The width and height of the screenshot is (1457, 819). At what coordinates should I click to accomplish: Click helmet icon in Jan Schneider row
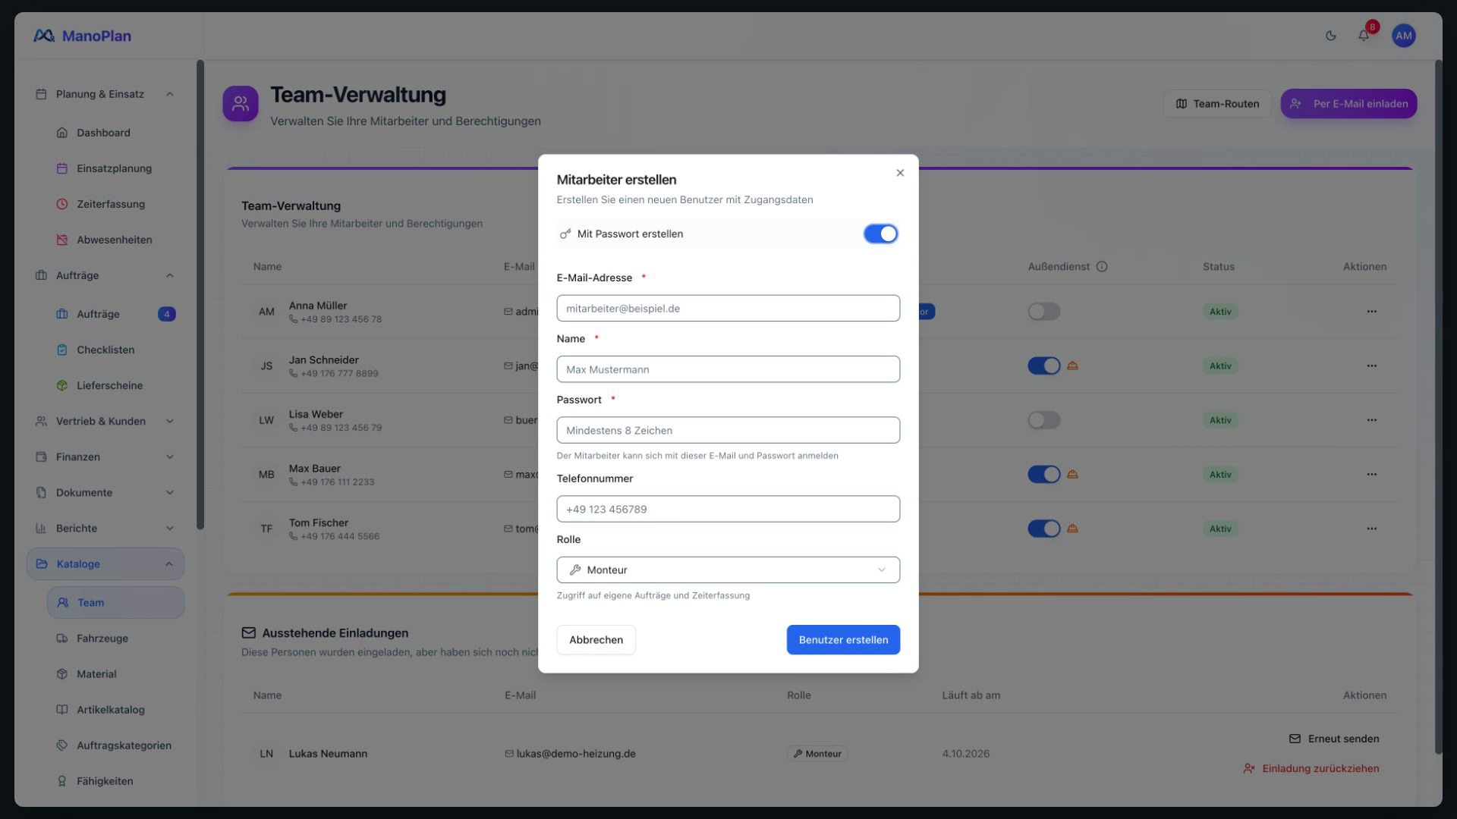point(1072,366)
